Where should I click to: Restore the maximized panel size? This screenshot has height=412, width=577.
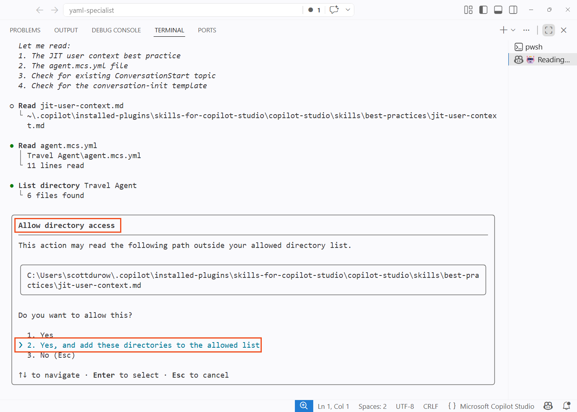pyautogui.click(x=549, y=30)
